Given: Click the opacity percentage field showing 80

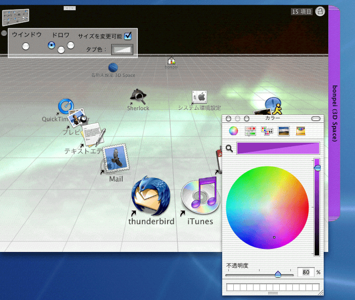Looking at the screenshot, I should [306, 272].
